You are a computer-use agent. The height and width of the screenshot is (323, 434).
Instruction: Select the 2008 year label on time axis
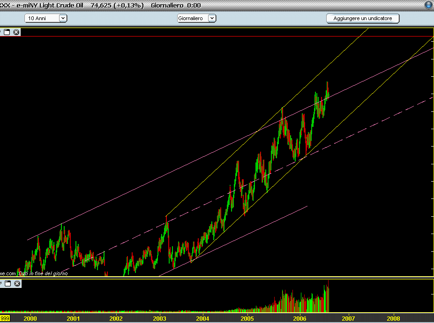pos(393,319)
